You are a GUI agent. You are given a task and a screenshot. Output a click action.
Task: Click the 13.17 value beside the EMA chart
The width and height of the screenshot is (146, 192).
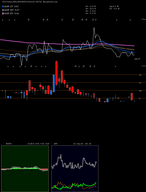click(x=137, y=59)
